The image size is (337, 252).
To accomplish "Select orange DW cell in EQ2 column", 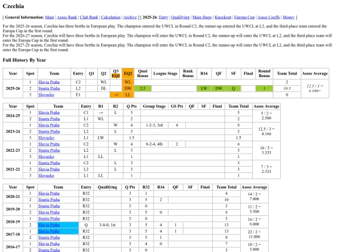I will pyautogui.click(x=128, y=88).
